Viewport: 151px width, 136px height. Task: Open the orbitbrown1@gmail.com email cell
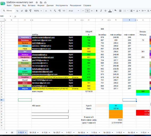coord(50,40)
